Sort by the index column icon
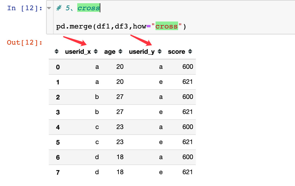This screenshot has width=295, height=186. 56,52
